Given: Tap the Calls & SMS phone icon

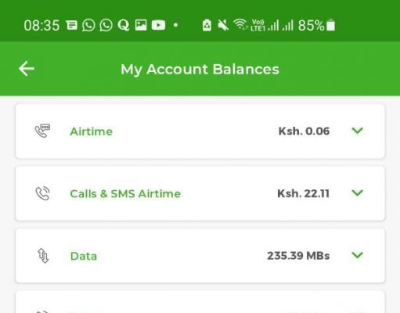Looking at the screenshot, I should (x=42, y=193).
